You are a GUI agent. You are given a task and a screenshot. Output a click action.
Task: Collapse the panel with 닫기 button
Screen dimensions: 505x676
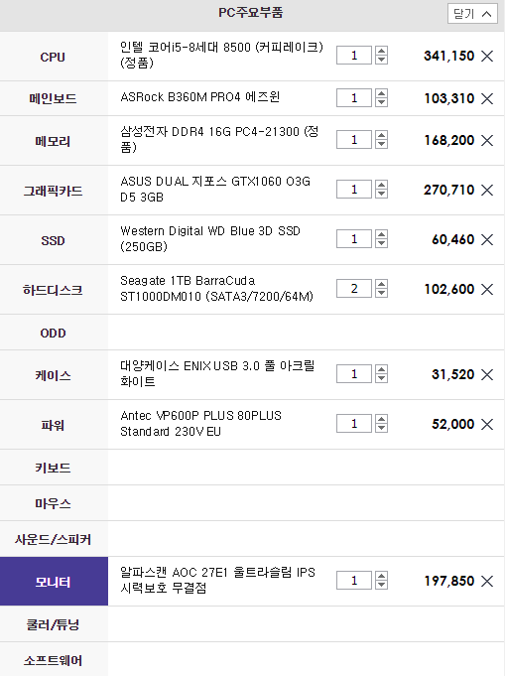tap(472, 14)
